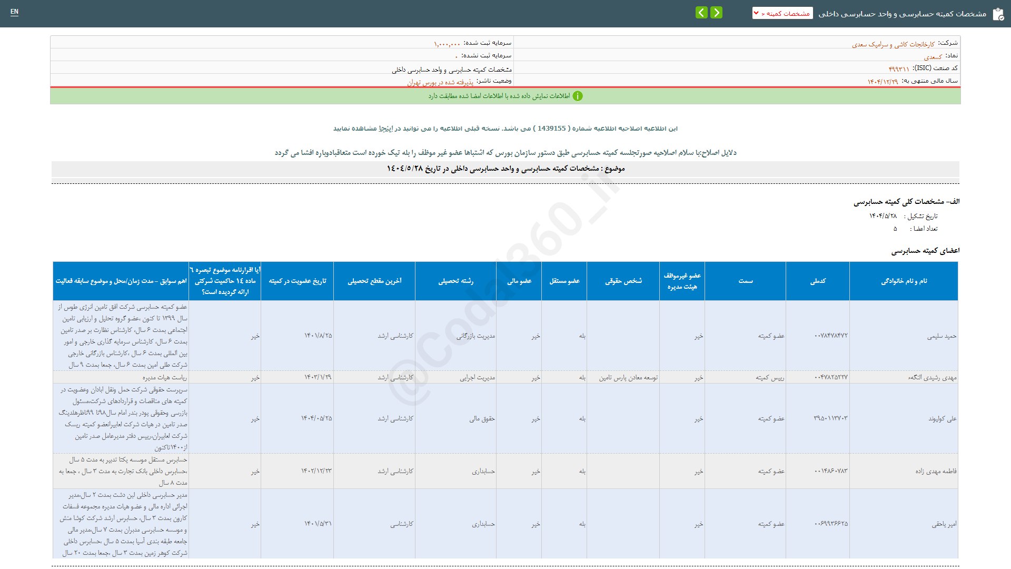This screenshot has width=1011, height=569.
Task: Click the clipboard checkmark icon in header
Action: [x=998, y=14]
